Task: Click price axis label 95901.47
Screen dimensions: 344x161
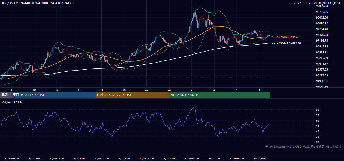Action: [322, 64]
